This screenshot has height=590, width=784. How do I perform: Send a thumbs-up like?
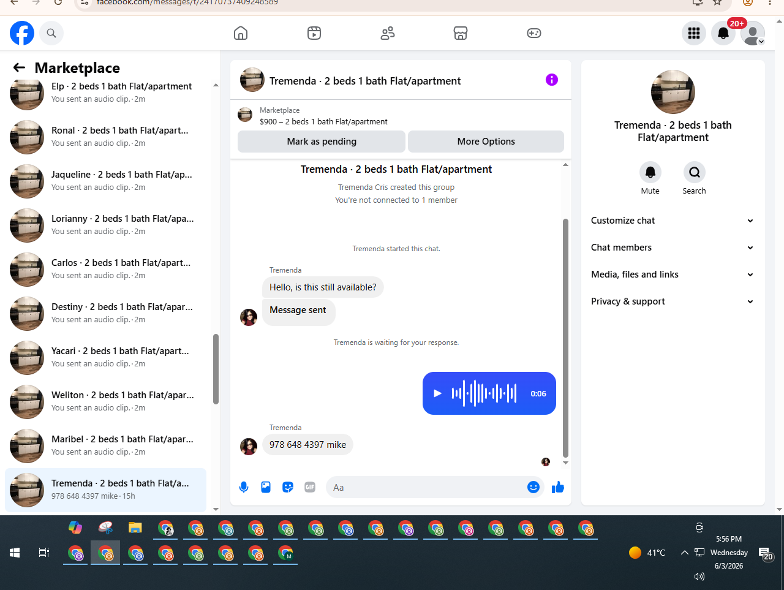[x=558, y=487]
